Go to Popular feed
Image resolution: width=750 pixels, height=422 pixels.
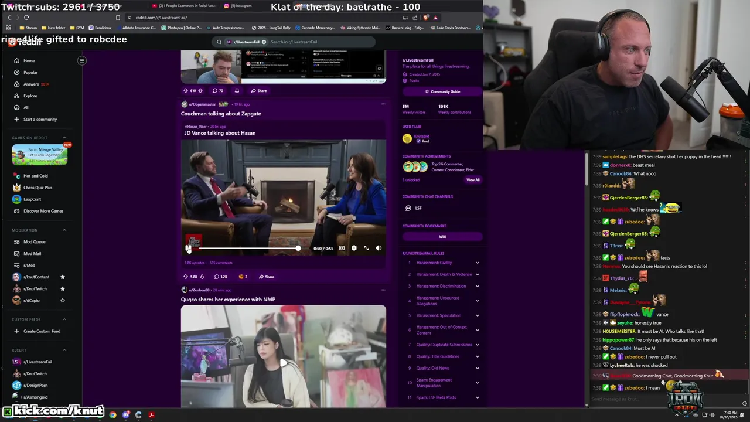click(30, 72)
